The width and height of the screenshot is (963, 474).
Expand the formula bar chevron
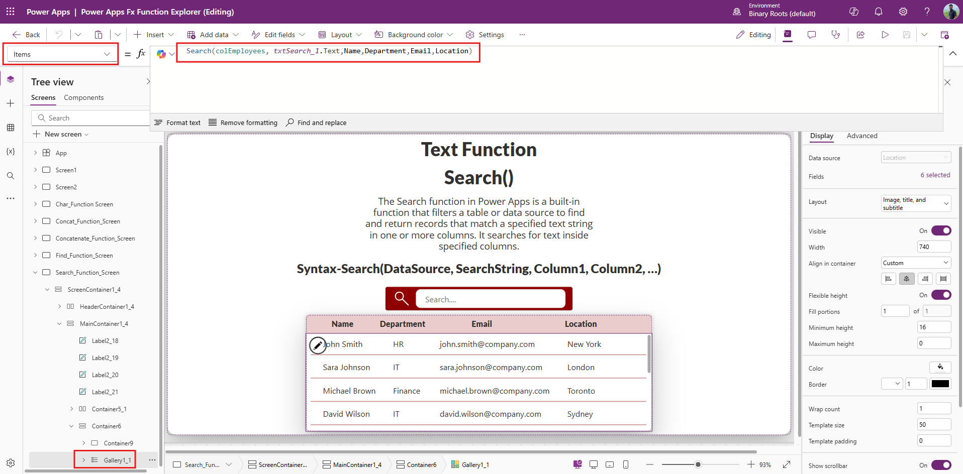coord(953,54)
